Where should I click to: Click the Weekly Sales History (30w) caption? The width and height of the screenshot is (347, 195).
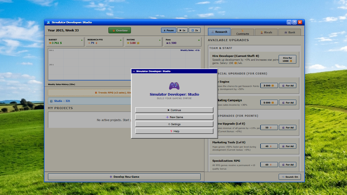pyautogui.click(x=61, y=84)
